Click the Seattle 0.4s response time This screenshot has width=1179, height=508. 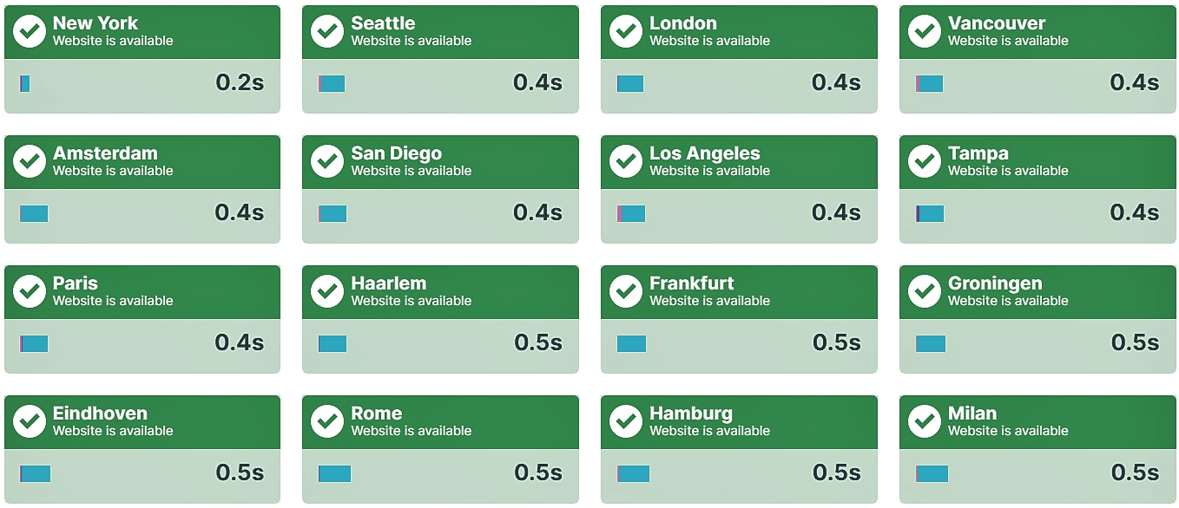[537, 82]
